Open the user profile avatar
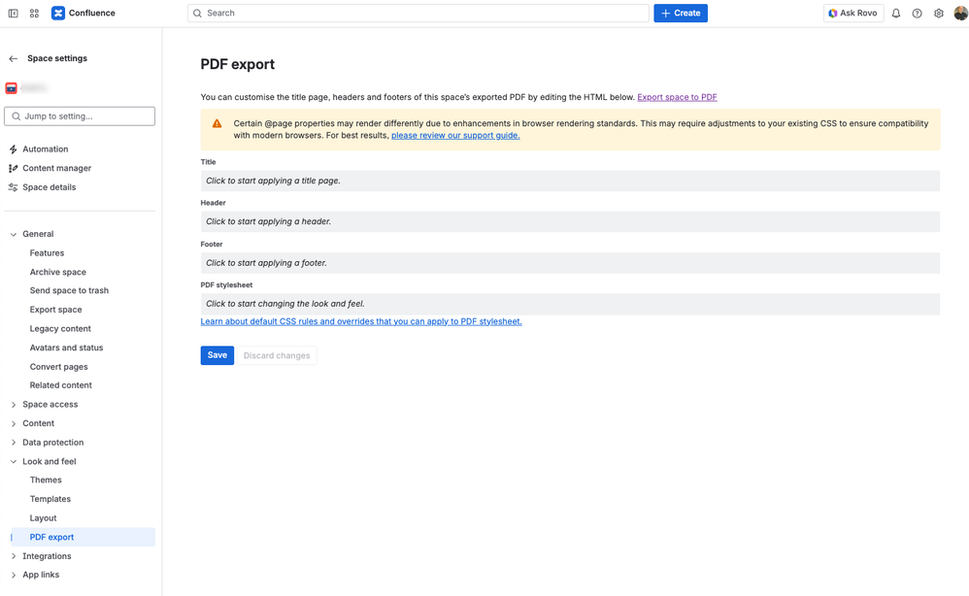The image size is (969, 596). pyautogui.click(x=960, y=13)
